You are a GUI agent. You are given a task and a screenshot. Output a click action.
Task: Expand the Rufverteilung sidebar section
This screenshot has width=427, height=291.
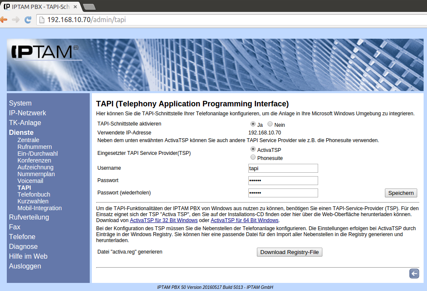[x=29, y=217]
